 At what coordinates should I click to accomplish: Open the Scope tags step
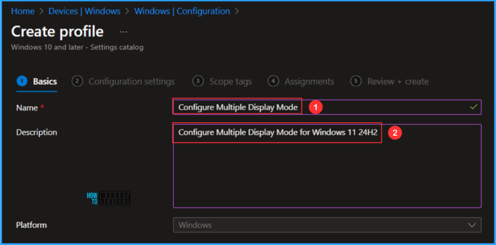[x=222, y=82]
